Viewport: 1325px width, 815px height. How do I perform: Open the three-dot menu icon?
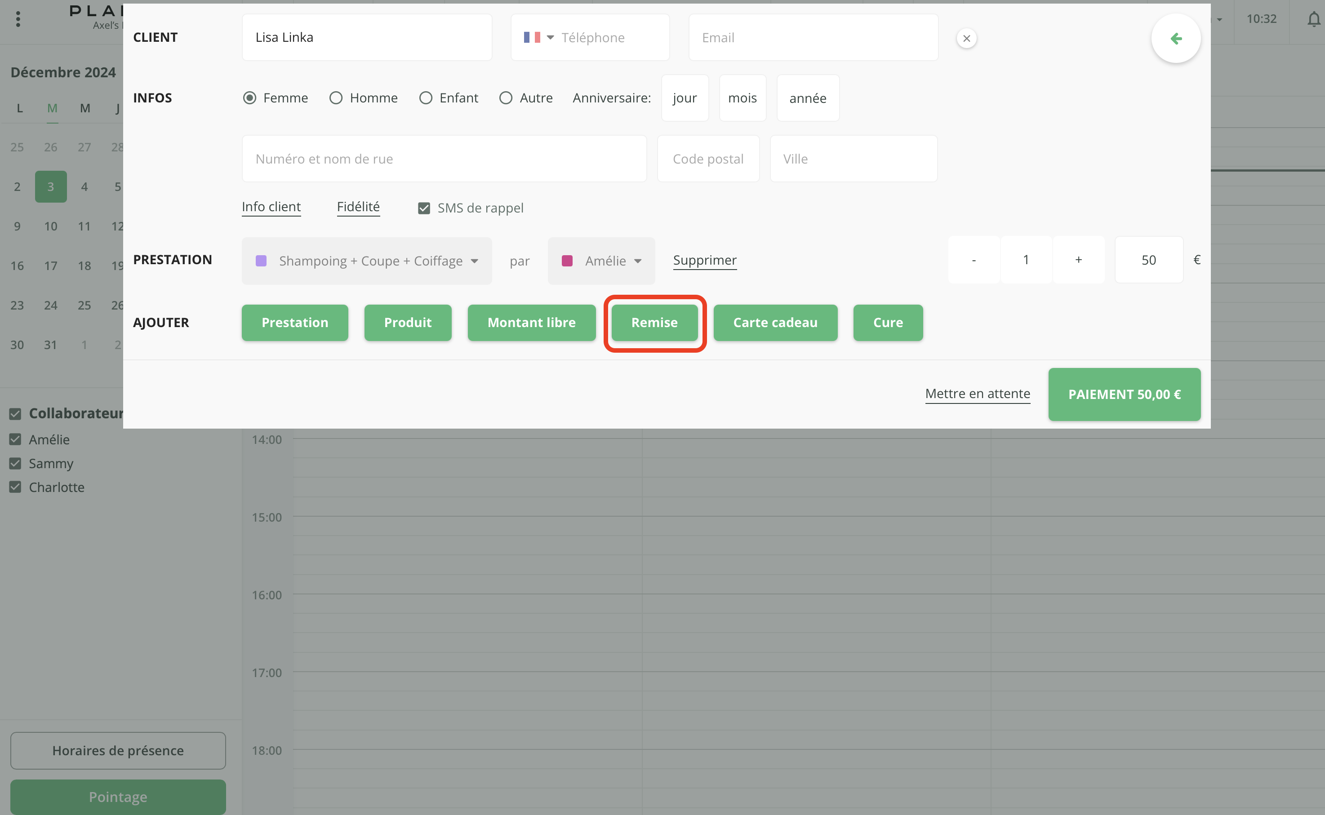click(18, 19)
